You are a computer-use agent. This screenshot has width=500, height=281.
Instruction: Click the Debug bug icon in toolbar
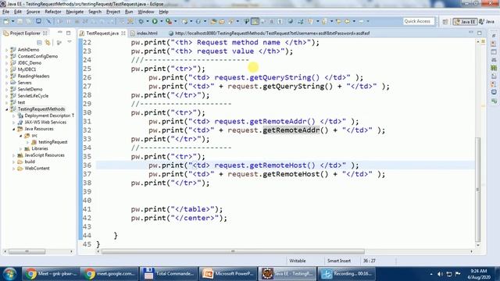[x=141, y=21]
